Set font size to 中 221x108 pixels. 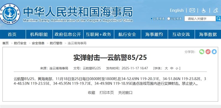172,69
